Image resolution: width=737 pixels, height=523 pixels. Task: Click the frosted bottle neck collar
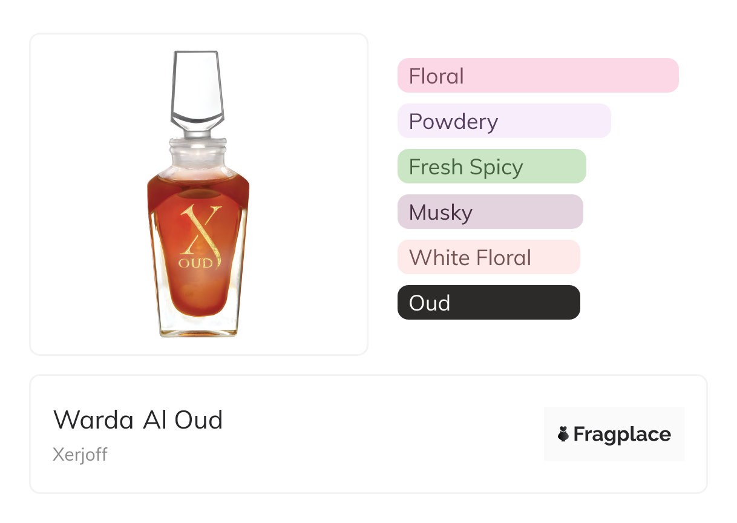coord(198,154)
